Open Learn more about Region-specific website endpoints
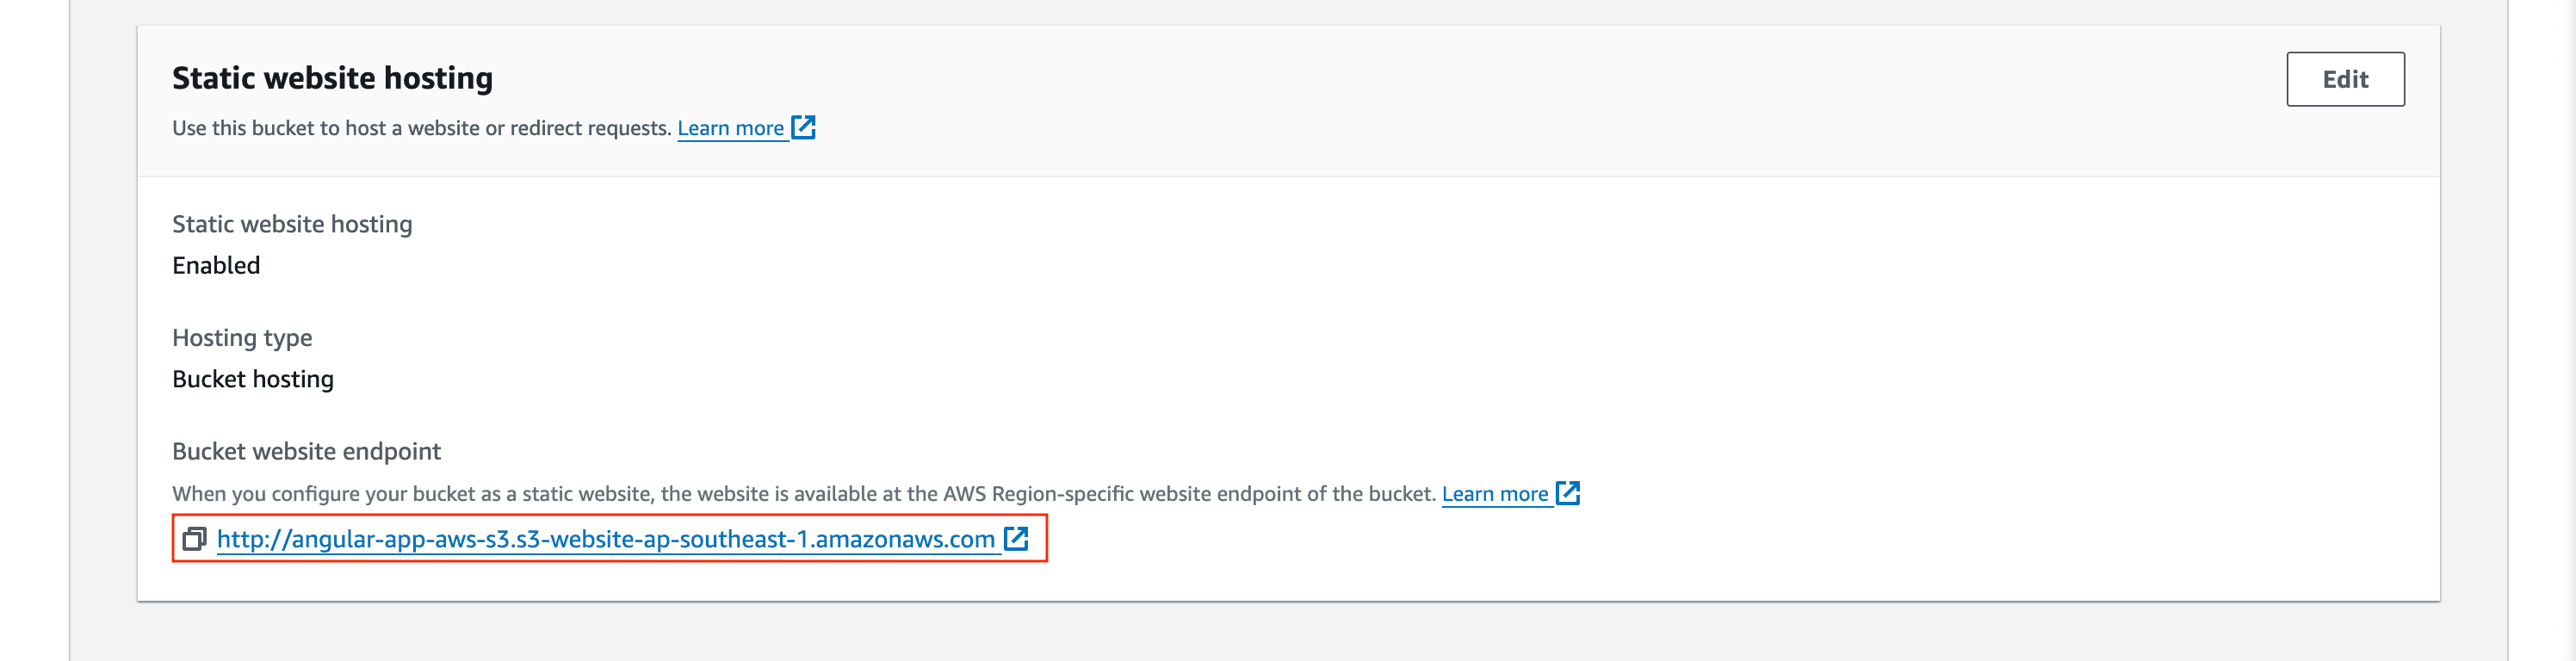The image size is (2576, 661). point(1495,494)
